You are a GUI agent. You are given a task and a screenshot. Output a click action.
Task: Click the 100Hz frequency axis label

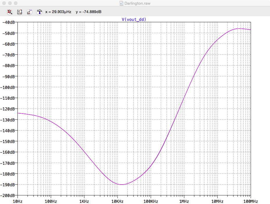(51, 201)
